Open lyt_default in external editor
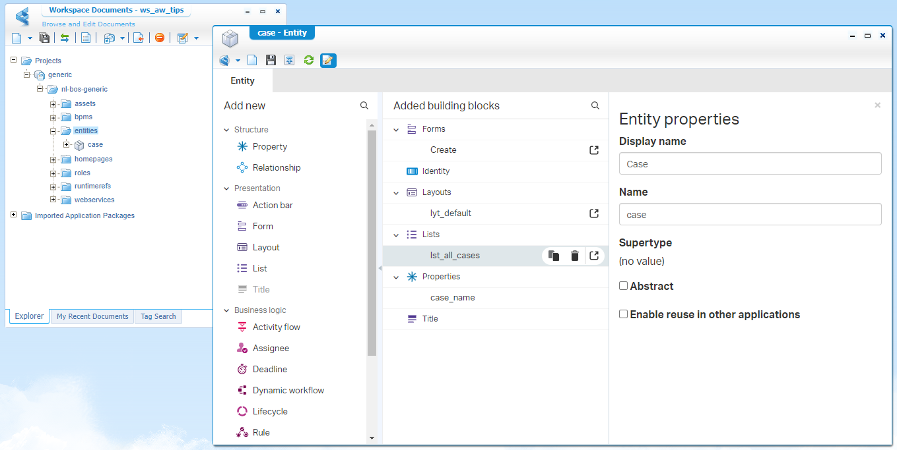Viewport: 897px width, 450px height. (594, 213)
